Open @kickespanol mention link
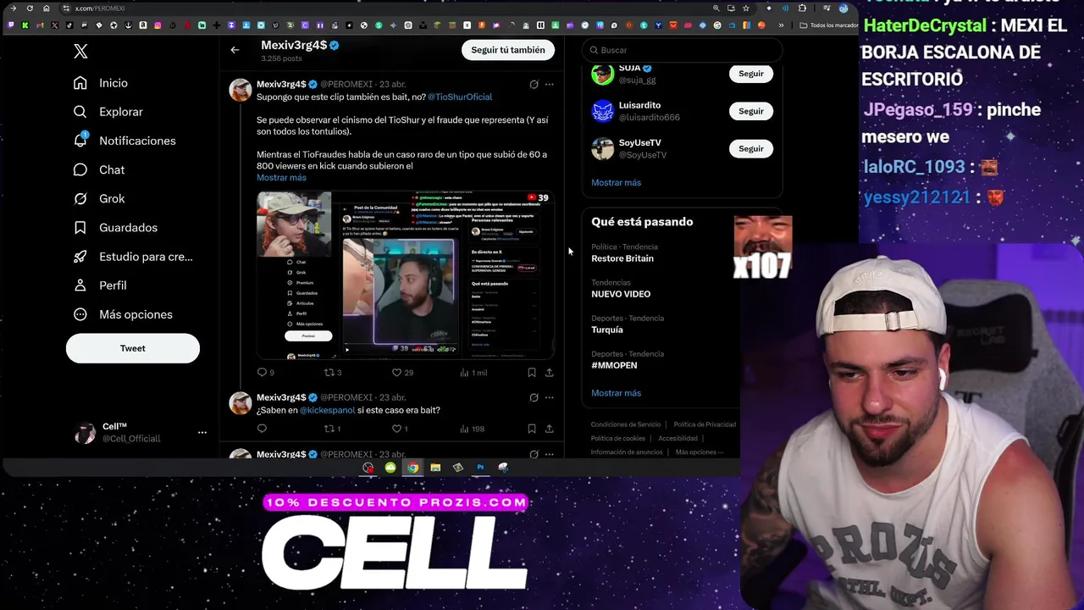Image resolution: width=1084 pixels, height=610 pixels. coord(328,410)
